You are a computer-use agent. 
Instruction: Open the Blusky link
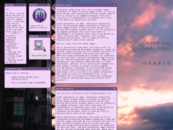coord(22,77)
